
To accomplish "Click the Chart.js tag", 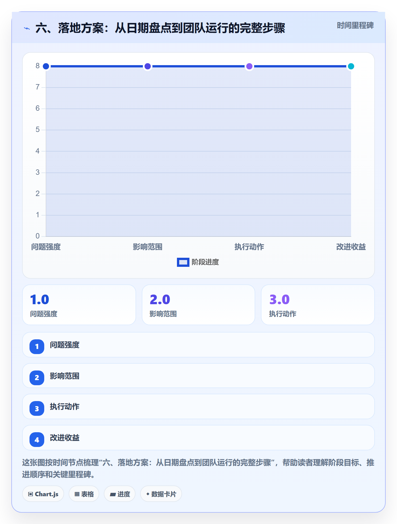I will click(43, 494).
